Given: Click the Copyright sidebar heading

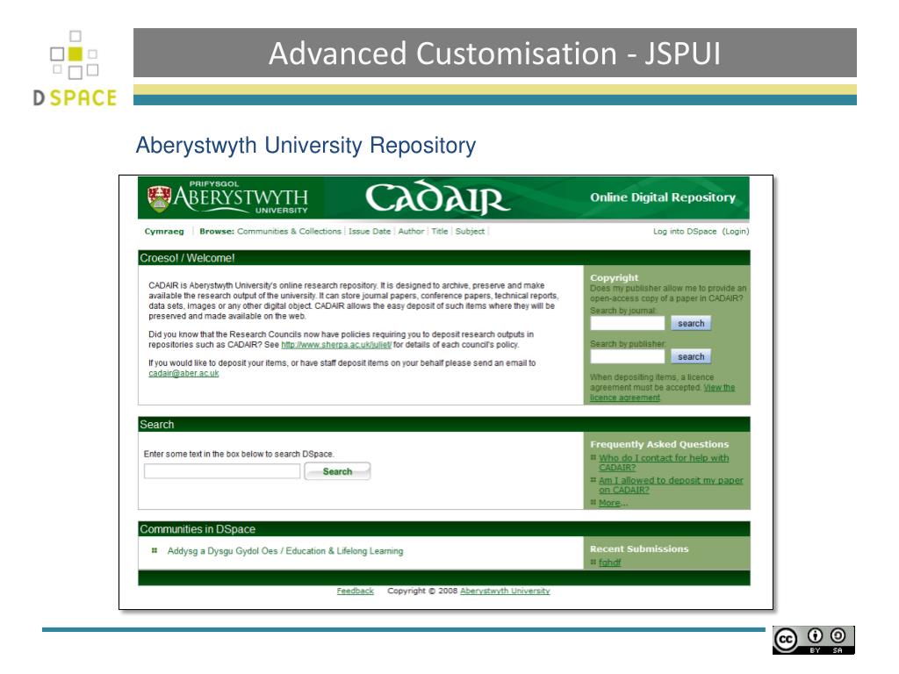Looking at the screenshot, I should point(614,278).
